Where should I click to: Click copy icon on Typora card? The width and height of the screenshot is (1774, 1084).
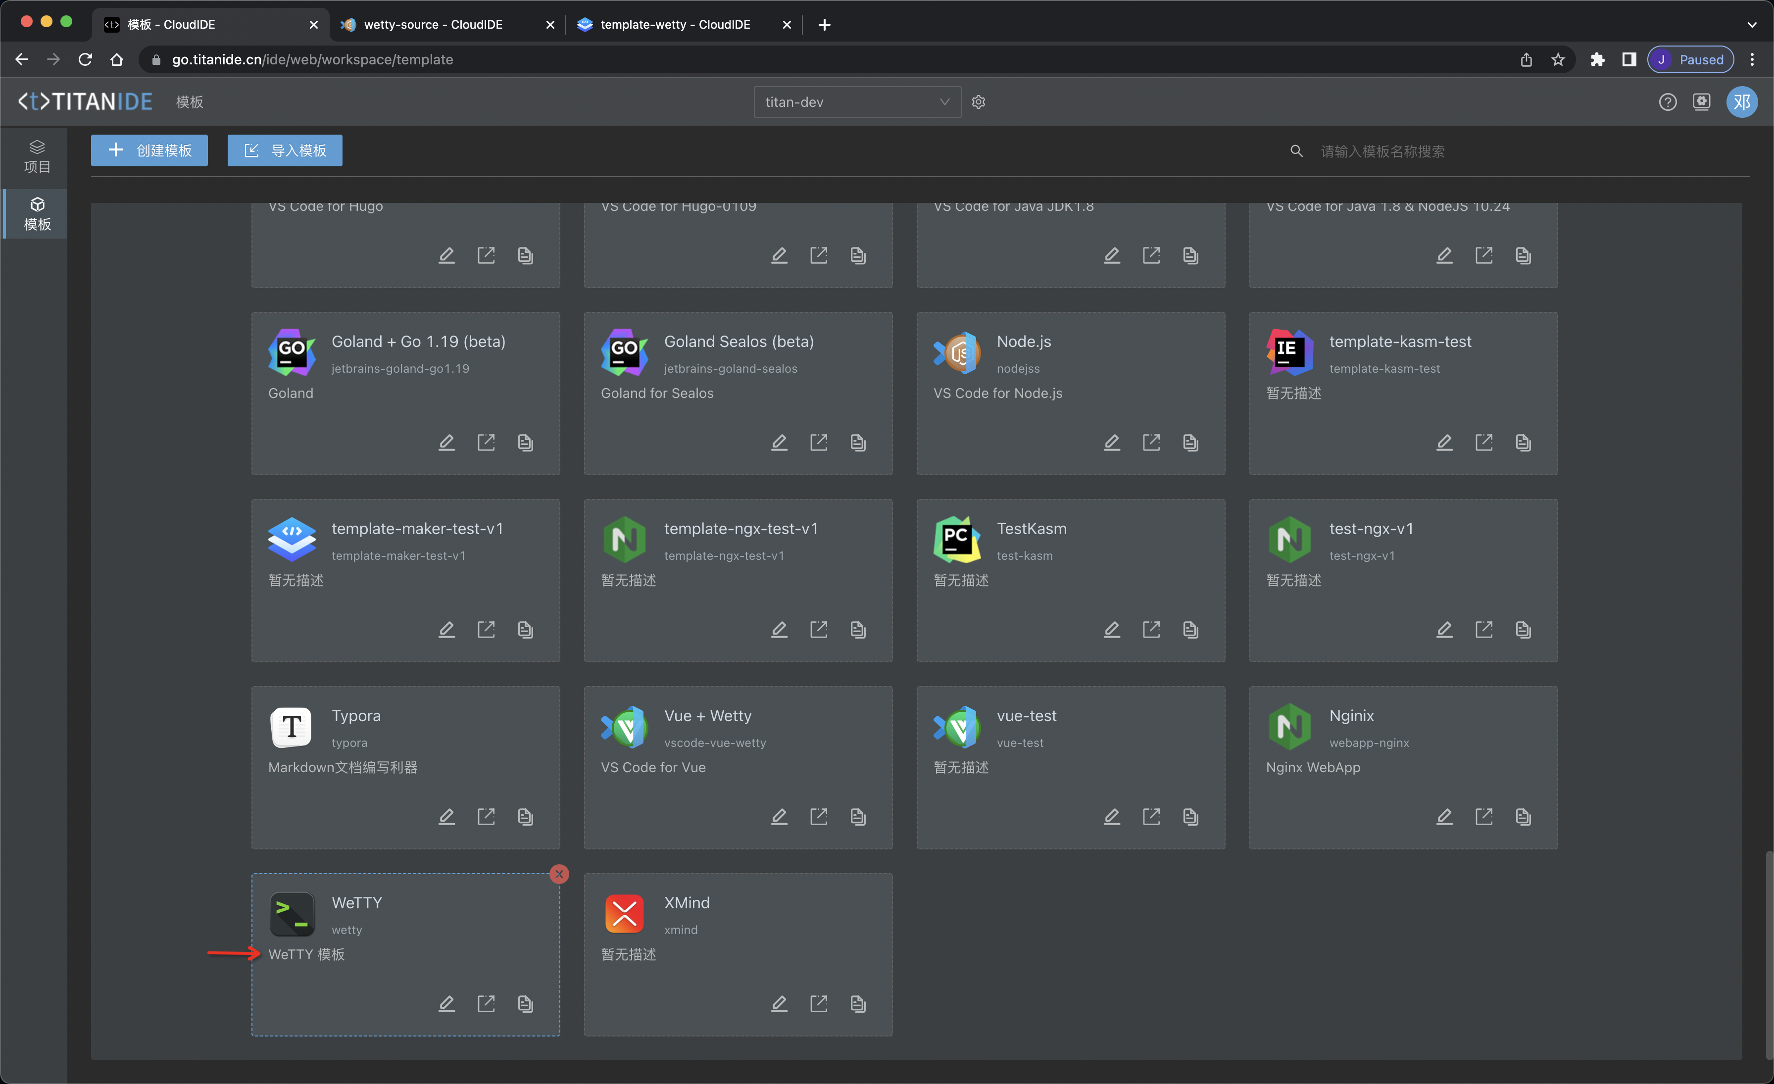(x=526, y=816)
